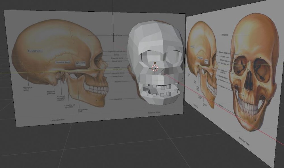
Task: Click the Lateral View caption text
Action: (x=57, y=120)
